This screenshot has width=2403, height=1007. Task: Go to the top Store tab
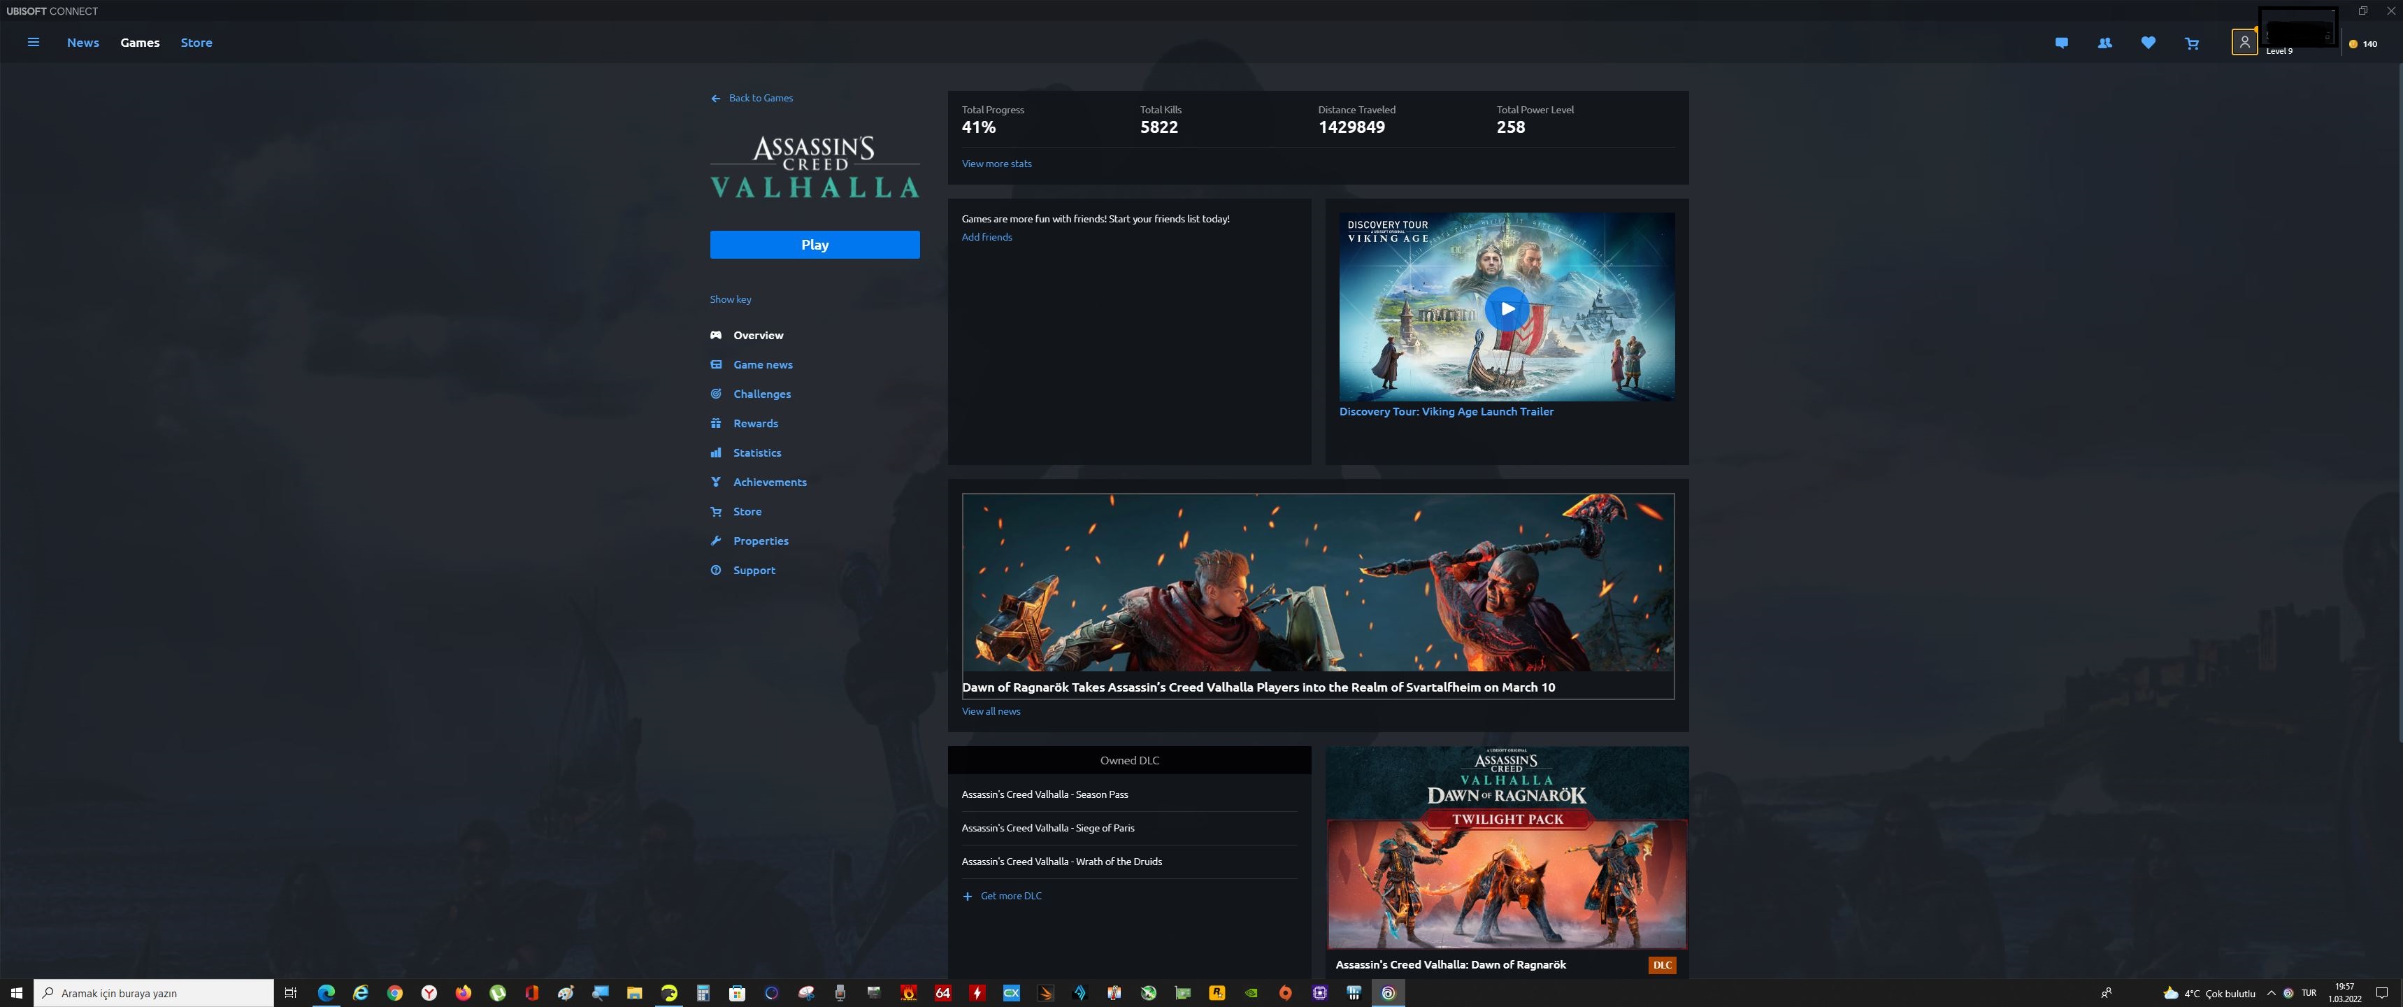(196, 42)
